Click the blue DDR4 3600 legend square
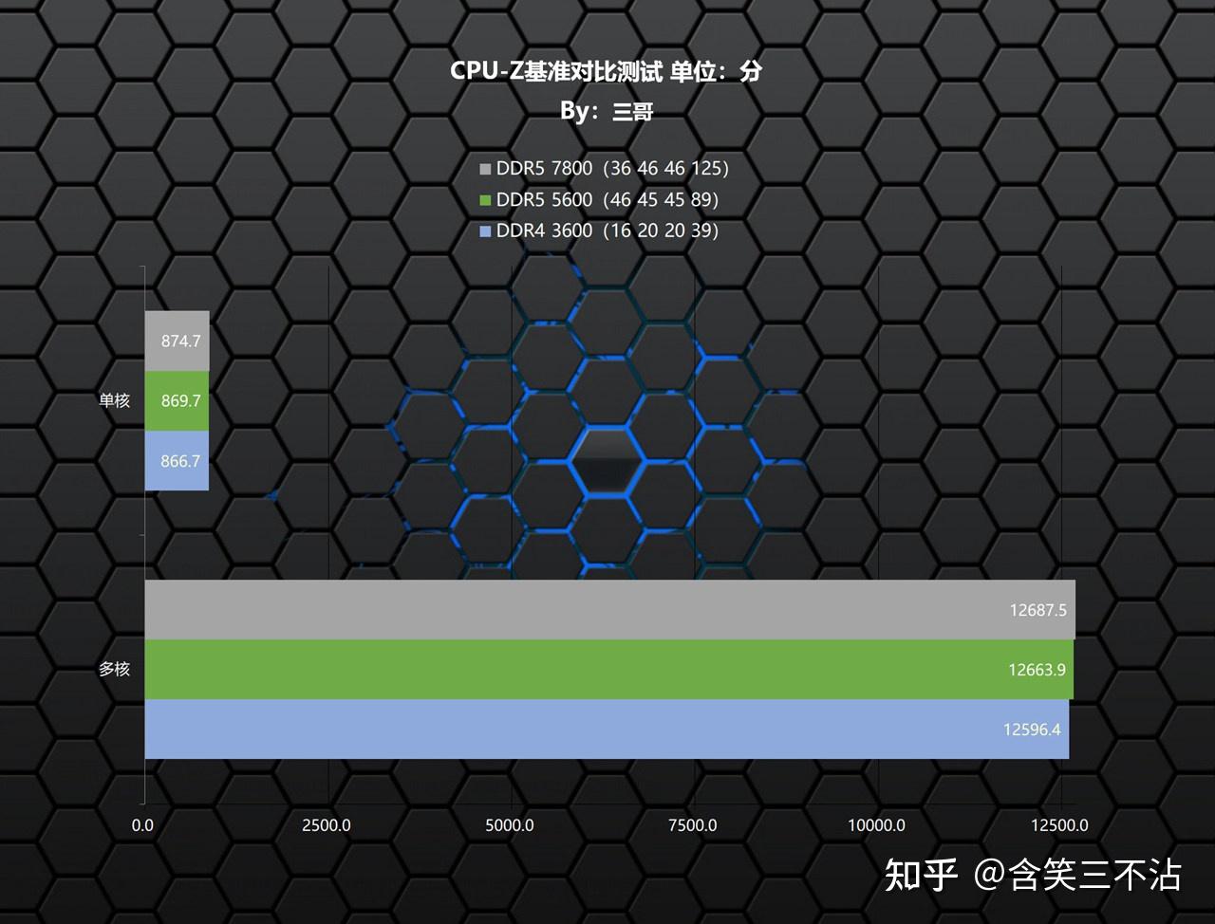This screenshot has width=1215, height=924. point(484,231)
